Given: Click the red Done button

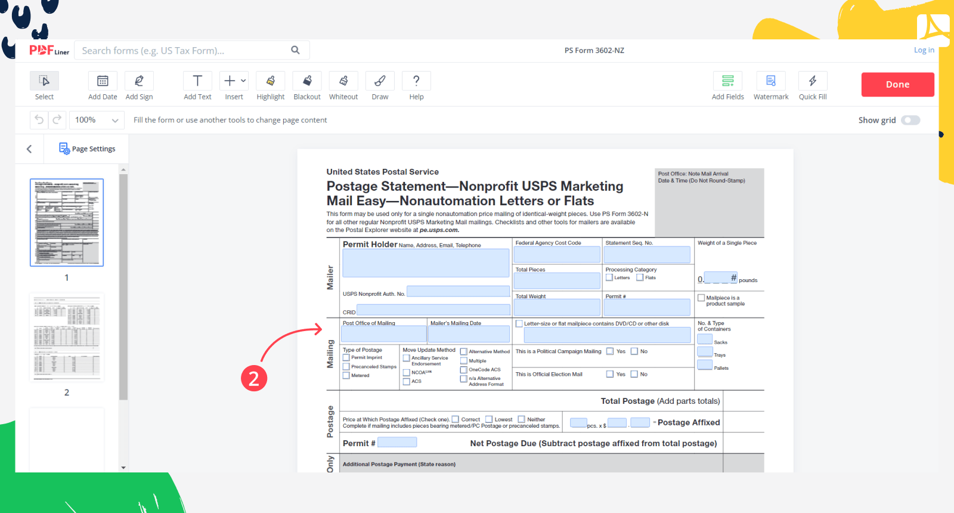Looking at the screenshot, I should tap(897, 84).
